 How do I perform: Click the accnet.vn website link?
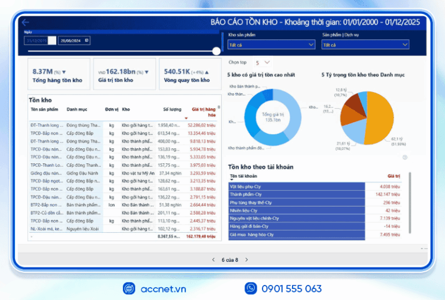click(x=162, y=288)
